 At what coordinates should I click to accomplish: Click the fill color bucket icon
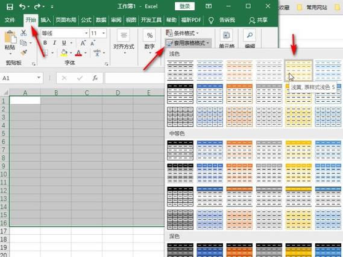pos(64,53)
